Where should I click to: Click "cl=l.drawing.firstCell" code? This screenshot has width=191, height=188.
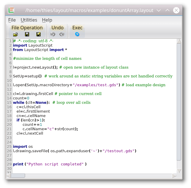coord(33,94)
